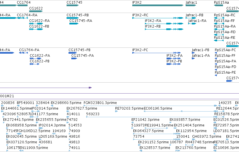
Task: Select the EK128537.5prime EST
Action: [x=141, y=151]
